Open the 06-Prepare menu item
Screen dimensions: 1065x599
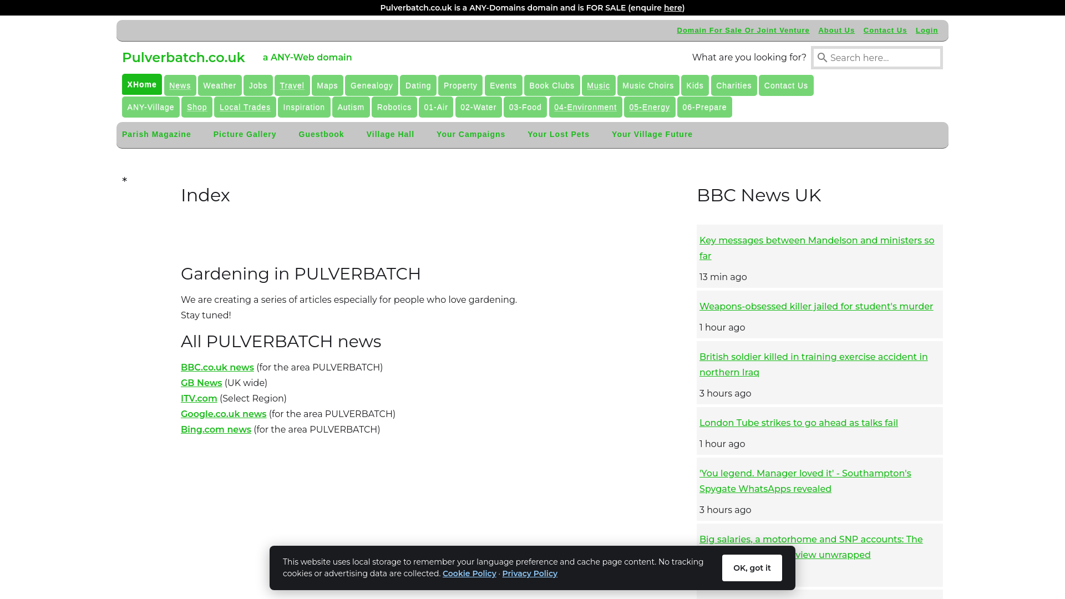tap(704, 107)
